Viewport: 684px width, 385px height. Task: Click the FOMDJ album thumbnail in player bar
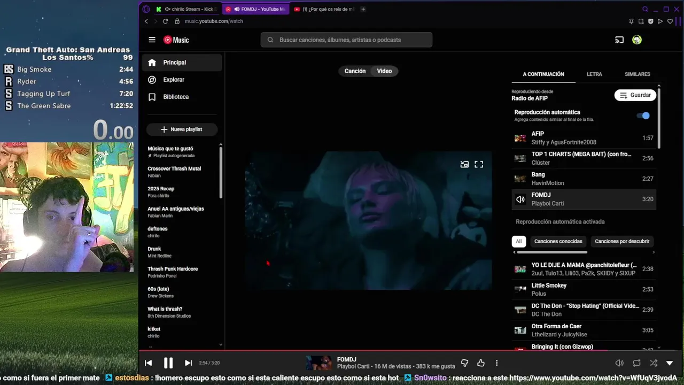pyautogui.click(x=318, y=363)
